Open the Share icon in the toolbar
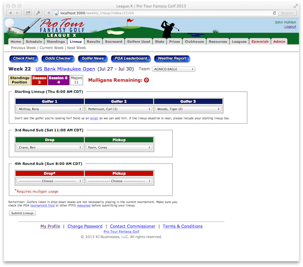The width and height of the screenshot is (303, 267). click(x=28, y=13)
